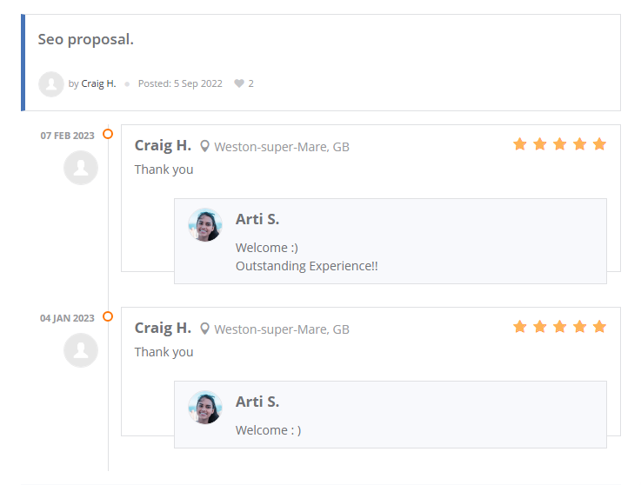The height and width of the screenshot is (485, 641).
Task: Click Arti S. name in the second reply
Action: [257, 402]
